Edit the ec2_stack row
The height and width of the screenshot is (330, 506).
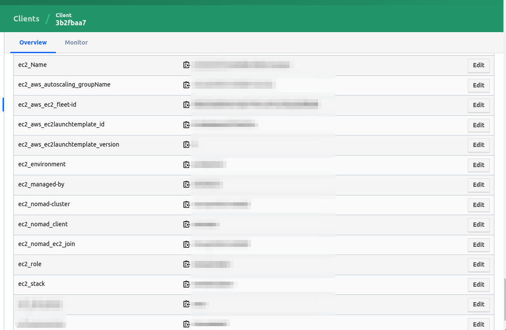[x=479, y=285]
